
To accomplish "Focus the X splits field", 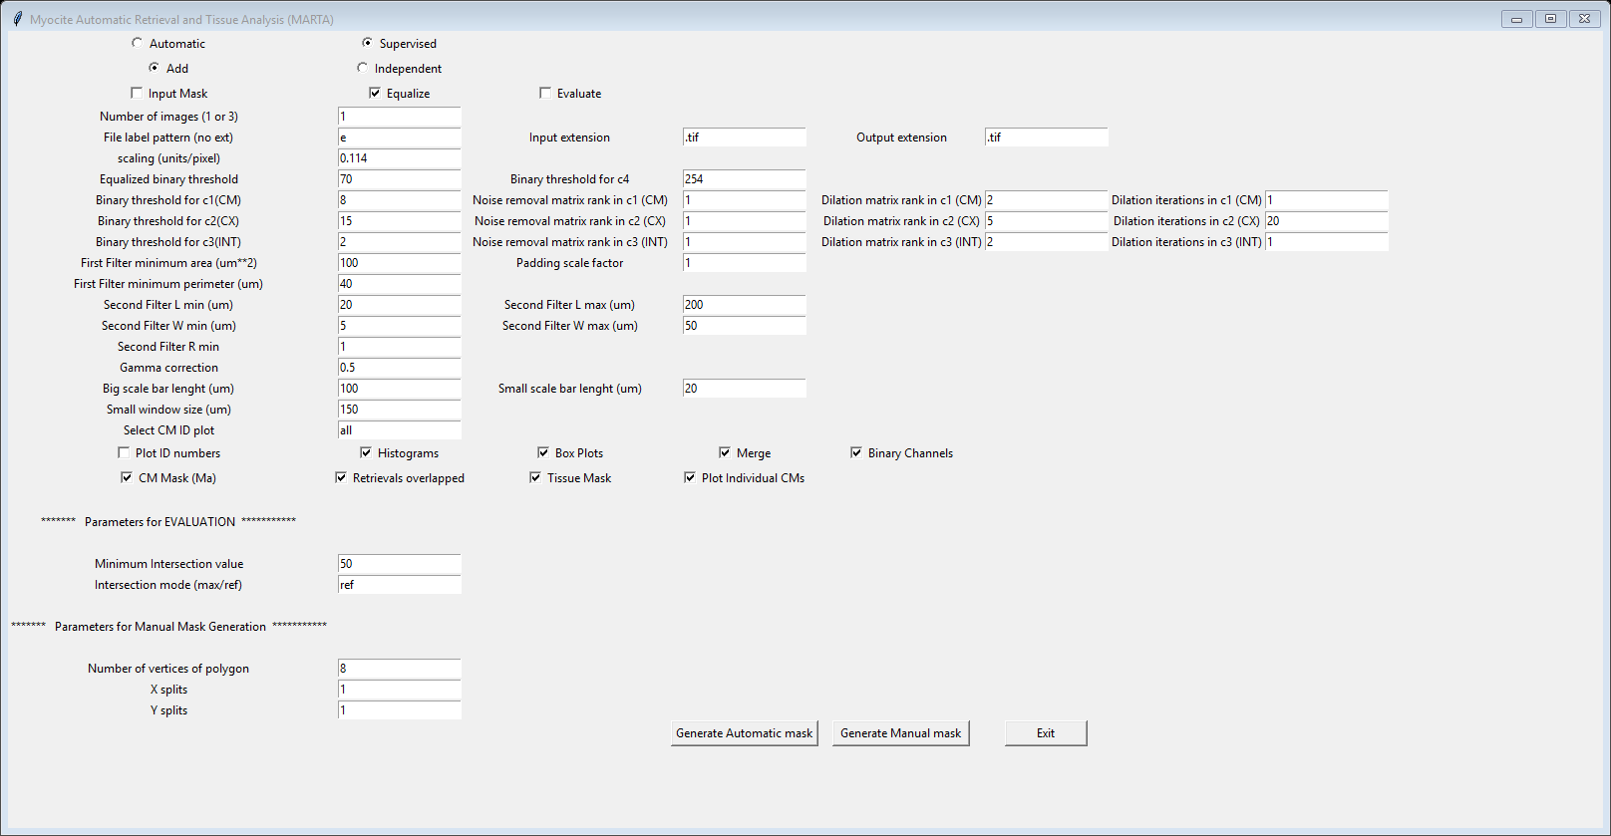I will pyautogui.click(x=399, y=690).
